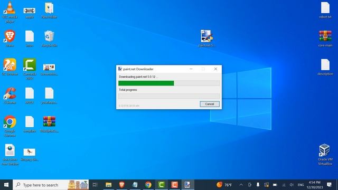Select the description file on desktop
The width and height of the screenshot is (338, 190).
coord(325,67)
